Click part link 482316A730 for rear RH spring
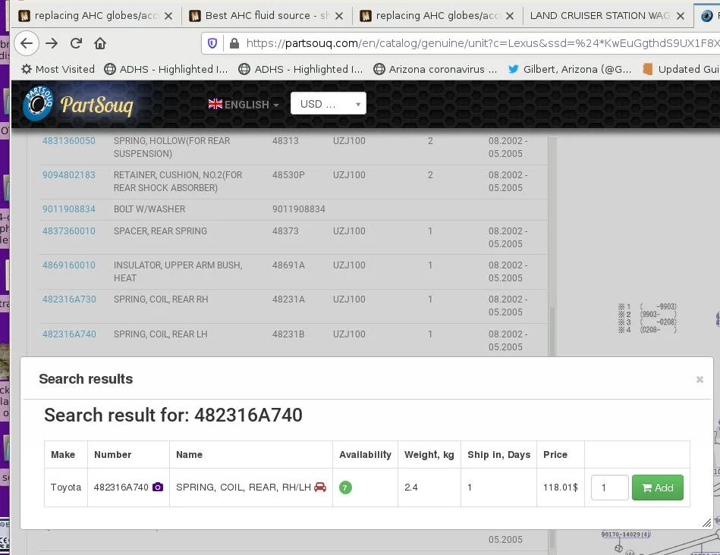Screen dimensions: 720x555 [x=69, y=299]
